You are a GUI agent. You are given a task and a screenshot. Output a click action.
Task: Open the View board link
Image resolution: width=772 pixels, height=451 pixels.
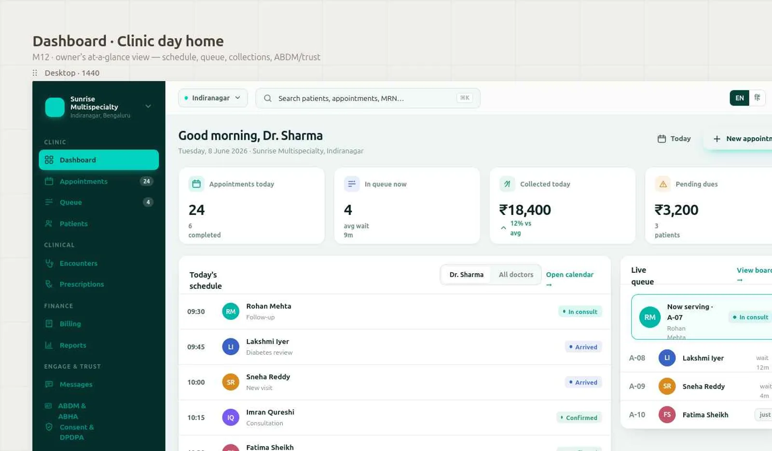click(754, 275)
